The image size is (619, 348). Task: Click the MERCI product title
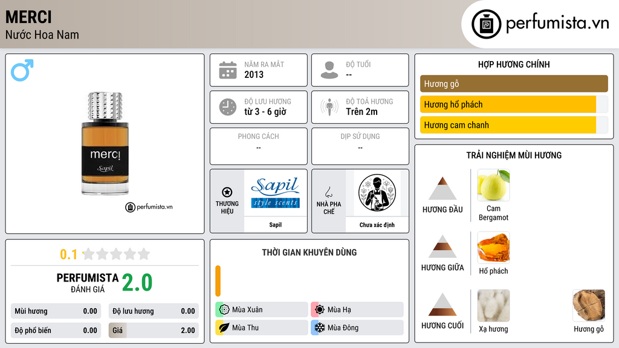(x=28, y=17)
